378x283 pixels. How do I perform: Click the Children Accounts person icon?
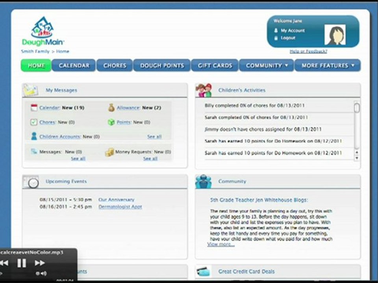[34, 136]
